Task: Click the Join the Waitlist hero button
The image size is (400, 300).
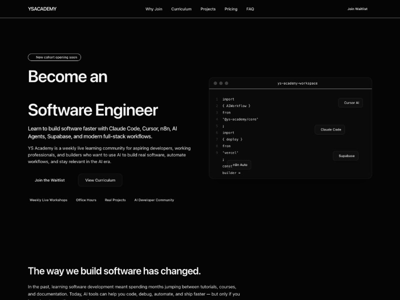Action: tap(49, 180)
